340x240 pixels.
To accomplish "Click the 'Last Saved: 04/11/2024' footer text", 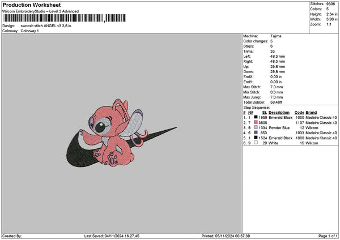I will pos(112,236).
